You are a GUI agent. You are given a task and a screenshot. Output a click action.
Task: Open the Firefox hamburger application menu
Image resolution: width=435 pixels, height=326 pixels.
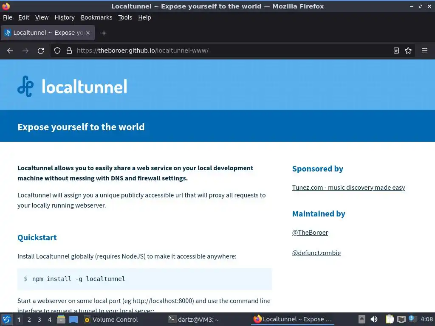tap(425, 51)
